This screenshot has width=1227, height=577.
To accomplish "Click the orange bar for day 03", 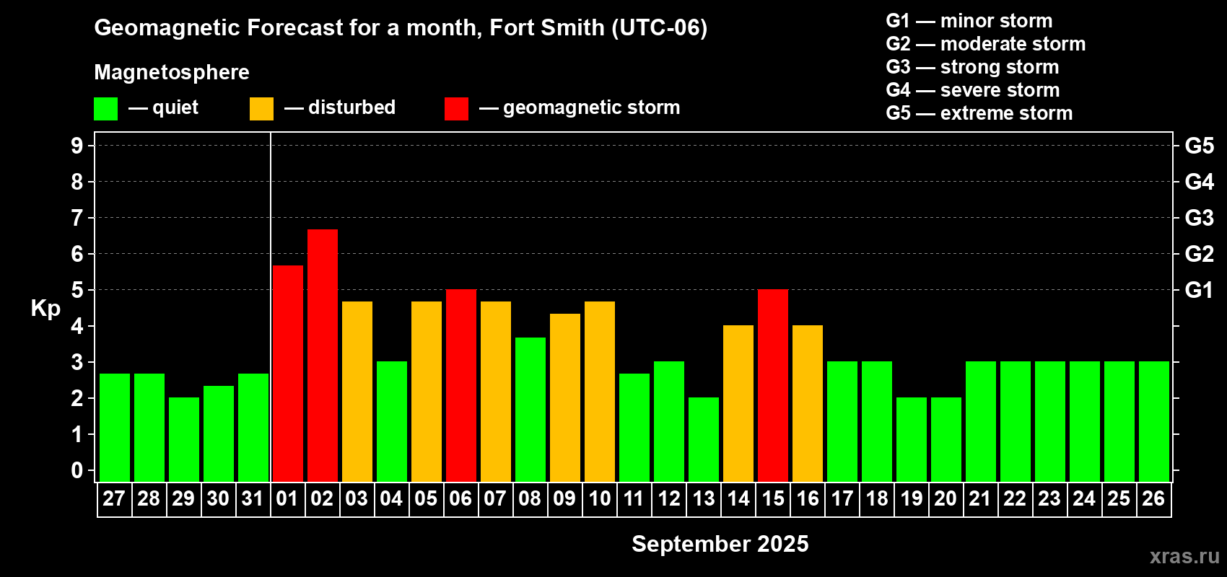I will pyautogui.click(x=357, y=392).
